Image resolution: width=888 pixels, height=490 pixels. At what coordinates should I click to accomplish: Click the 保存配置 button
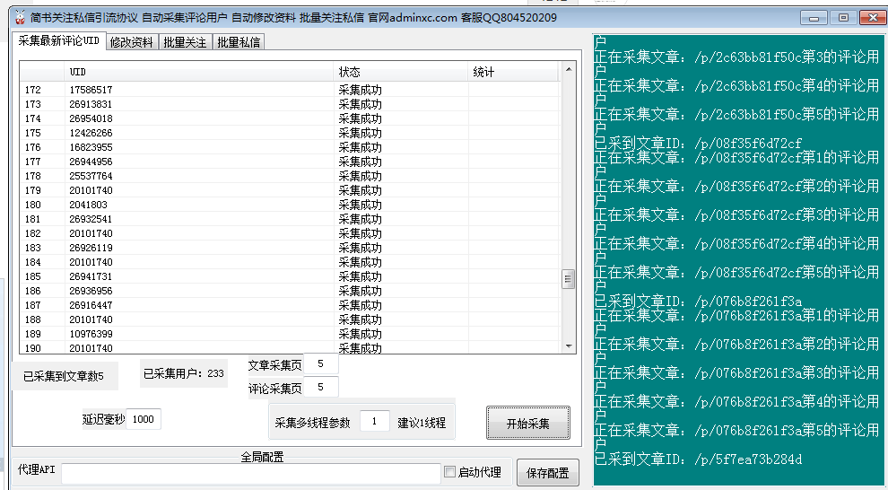(548, 473)
